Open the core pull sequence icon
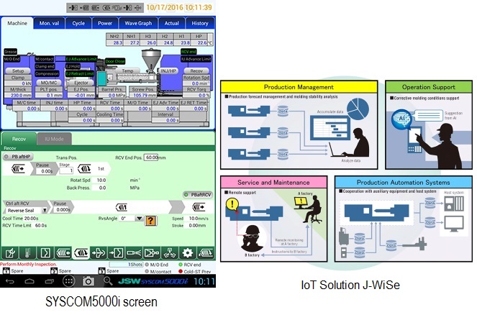 point(152,252)
